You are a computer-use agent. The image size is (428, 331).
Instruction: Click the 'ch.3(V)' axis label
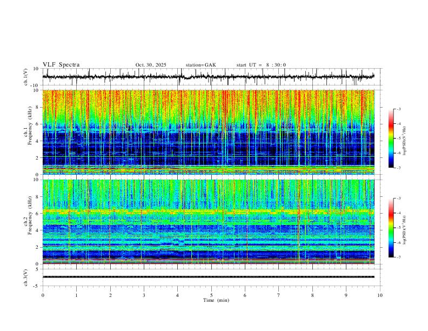[x=25, y=277]
